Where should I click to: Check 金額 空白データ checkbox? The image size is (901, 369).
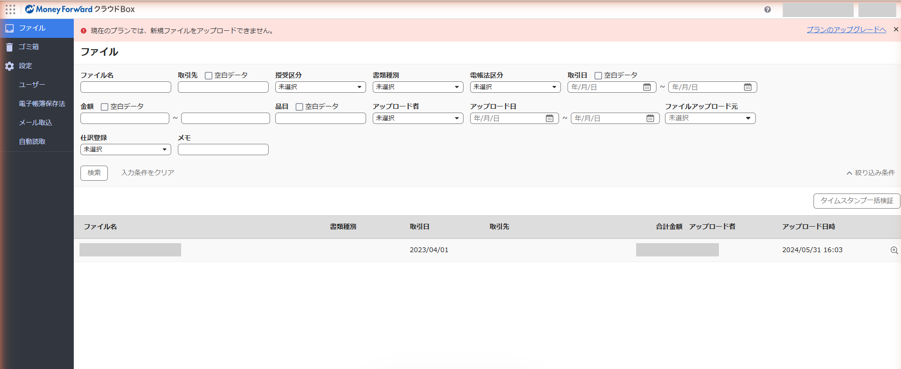105,107
